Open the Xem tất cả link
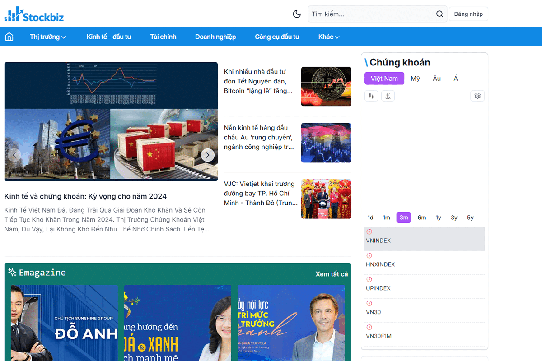542x361 pixels. coord(332,274)
